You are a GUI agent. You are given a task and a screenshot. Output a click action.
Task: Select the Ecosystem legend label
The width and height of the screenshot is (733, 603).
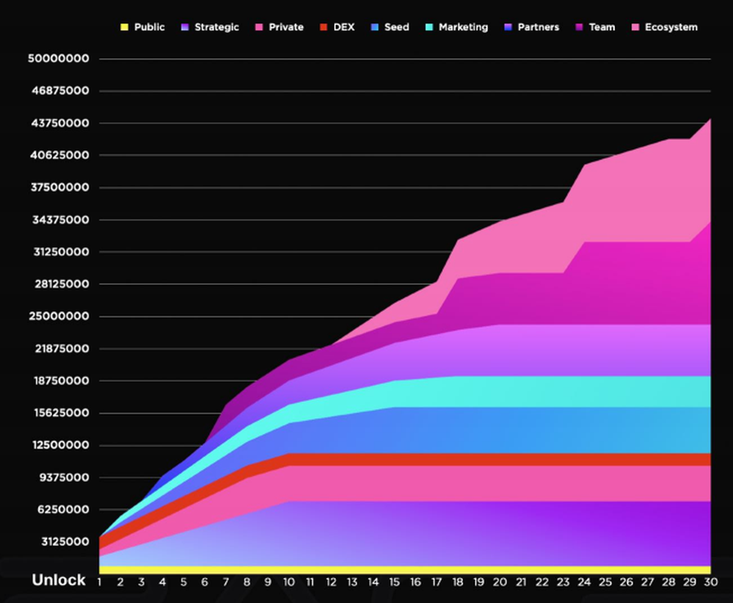click(x=671, y=27)
